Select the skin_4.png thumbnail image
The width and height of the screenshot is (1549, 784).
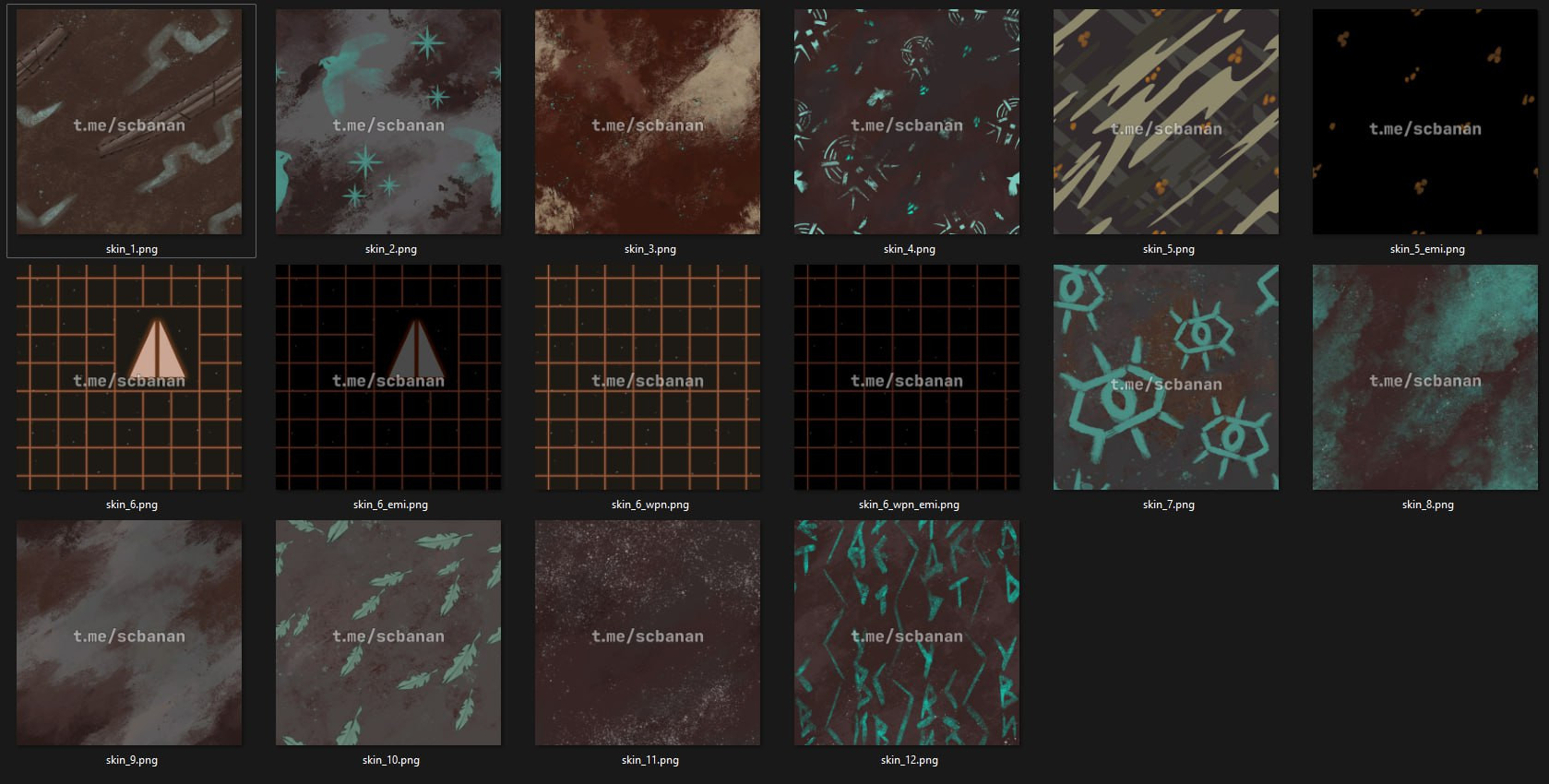[x=907, y=122]
